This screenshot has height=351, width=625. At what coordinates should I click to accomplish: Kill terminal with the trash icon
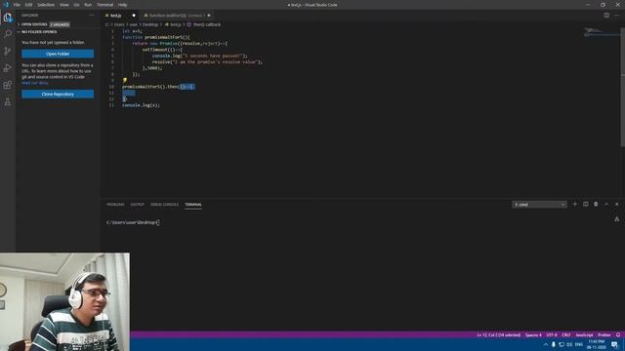tap(596, 204)
